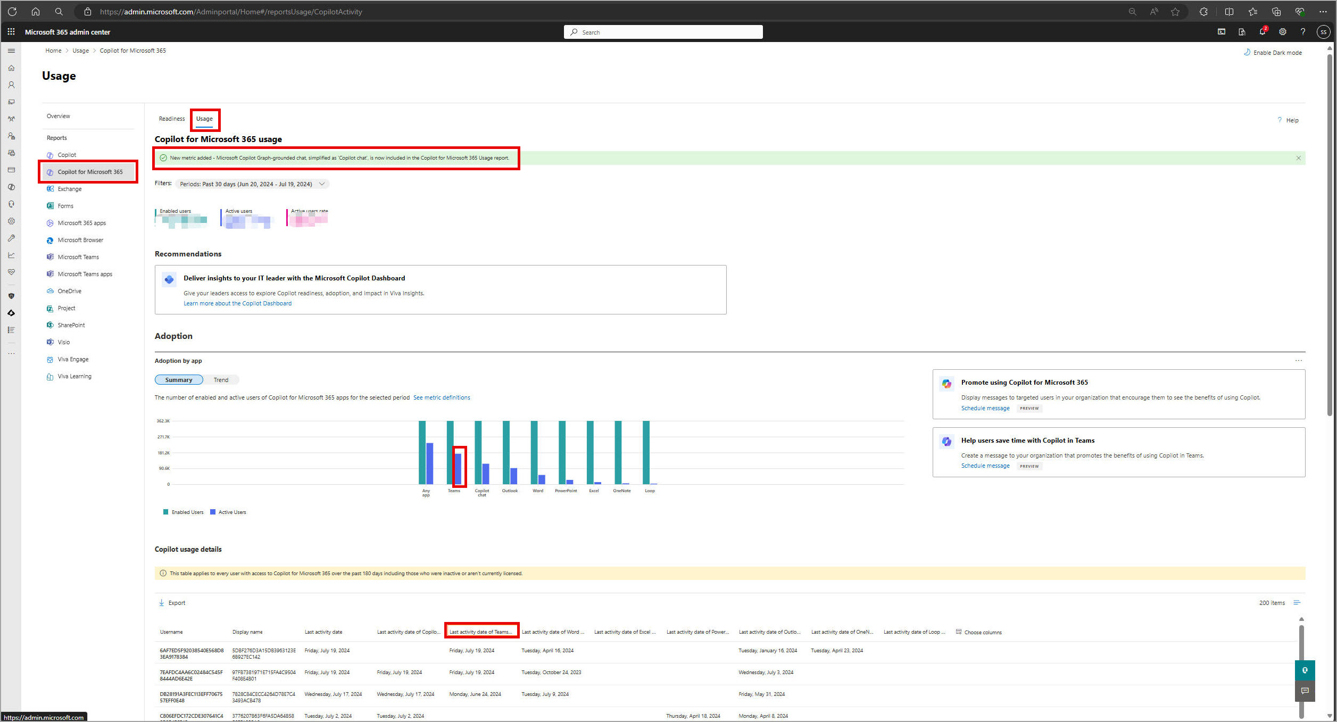Viewport: 1337px width, 722px height.
Task: Click the Exchange reports icon
Action: pyautogui.click(x=50, y=188)
